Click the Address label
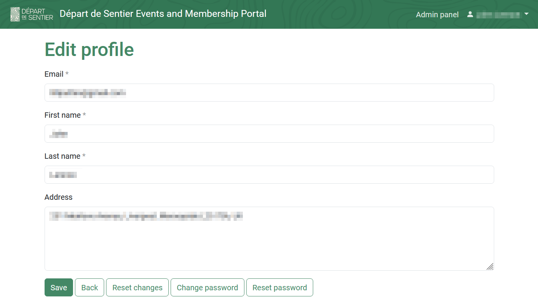 point(58,197)
